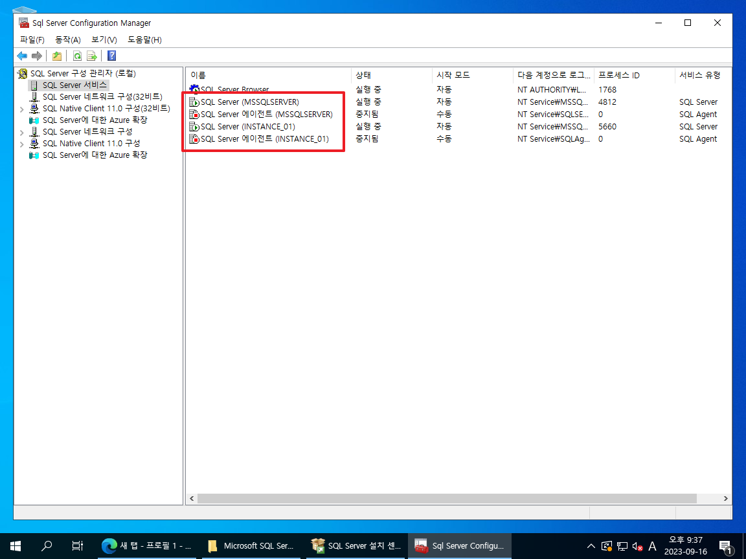Click the SQL Server 네트워크 구성(32비트) icon
This screenshot has width=746, height=559.
coord(34,97)
